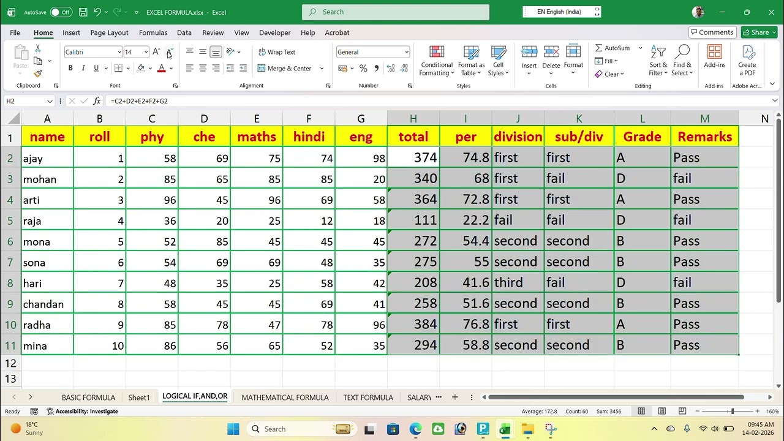Click the Insert Function fx icon
The height and width of the screenshot is (441, 784).
(x=96, y=101)
